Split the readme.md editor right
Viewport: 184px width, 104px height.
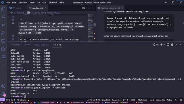pos(88,8)
